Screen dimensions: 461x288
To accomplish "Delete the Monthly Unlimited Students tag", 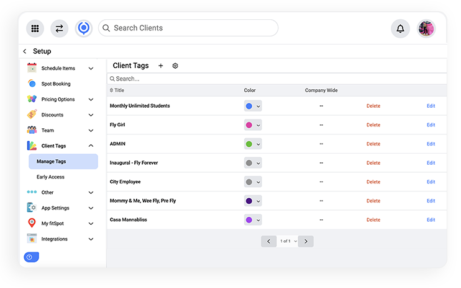I will (373, 106).
